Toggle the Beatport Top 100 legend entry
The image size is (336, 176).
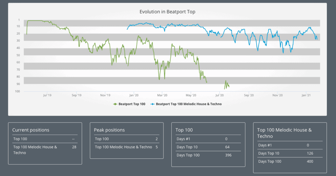point(132,104)
